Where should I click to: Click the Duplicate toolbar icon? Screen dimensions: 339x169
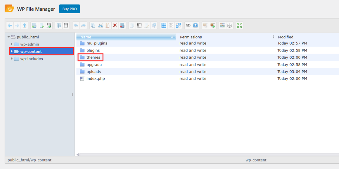tap(132, 25)
